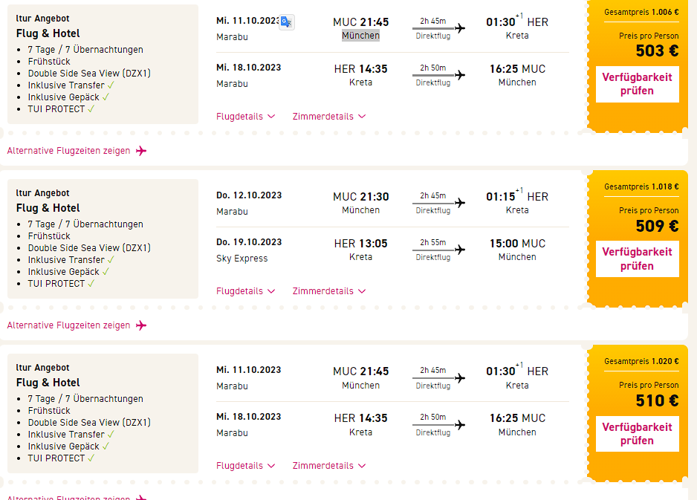
Task: Expand Zimmerdetails for the 510 € offer
Action: point(328,466)
